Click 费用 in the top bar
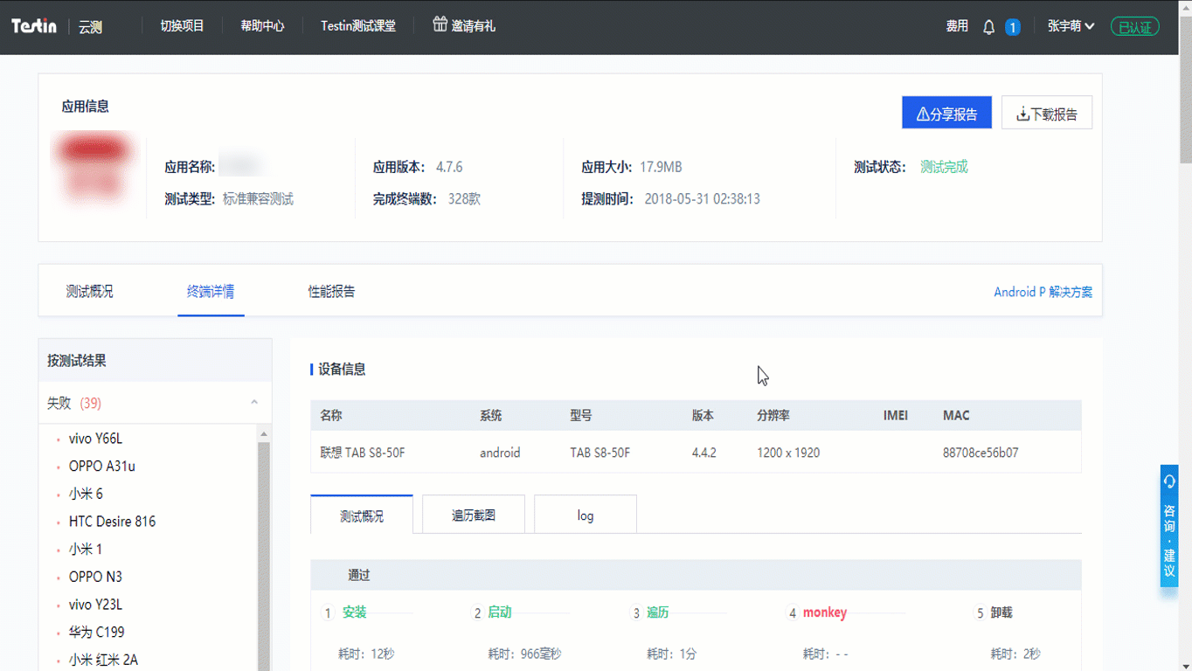The height and width of the screenshot is (671, 1192). tap(957, 26)
